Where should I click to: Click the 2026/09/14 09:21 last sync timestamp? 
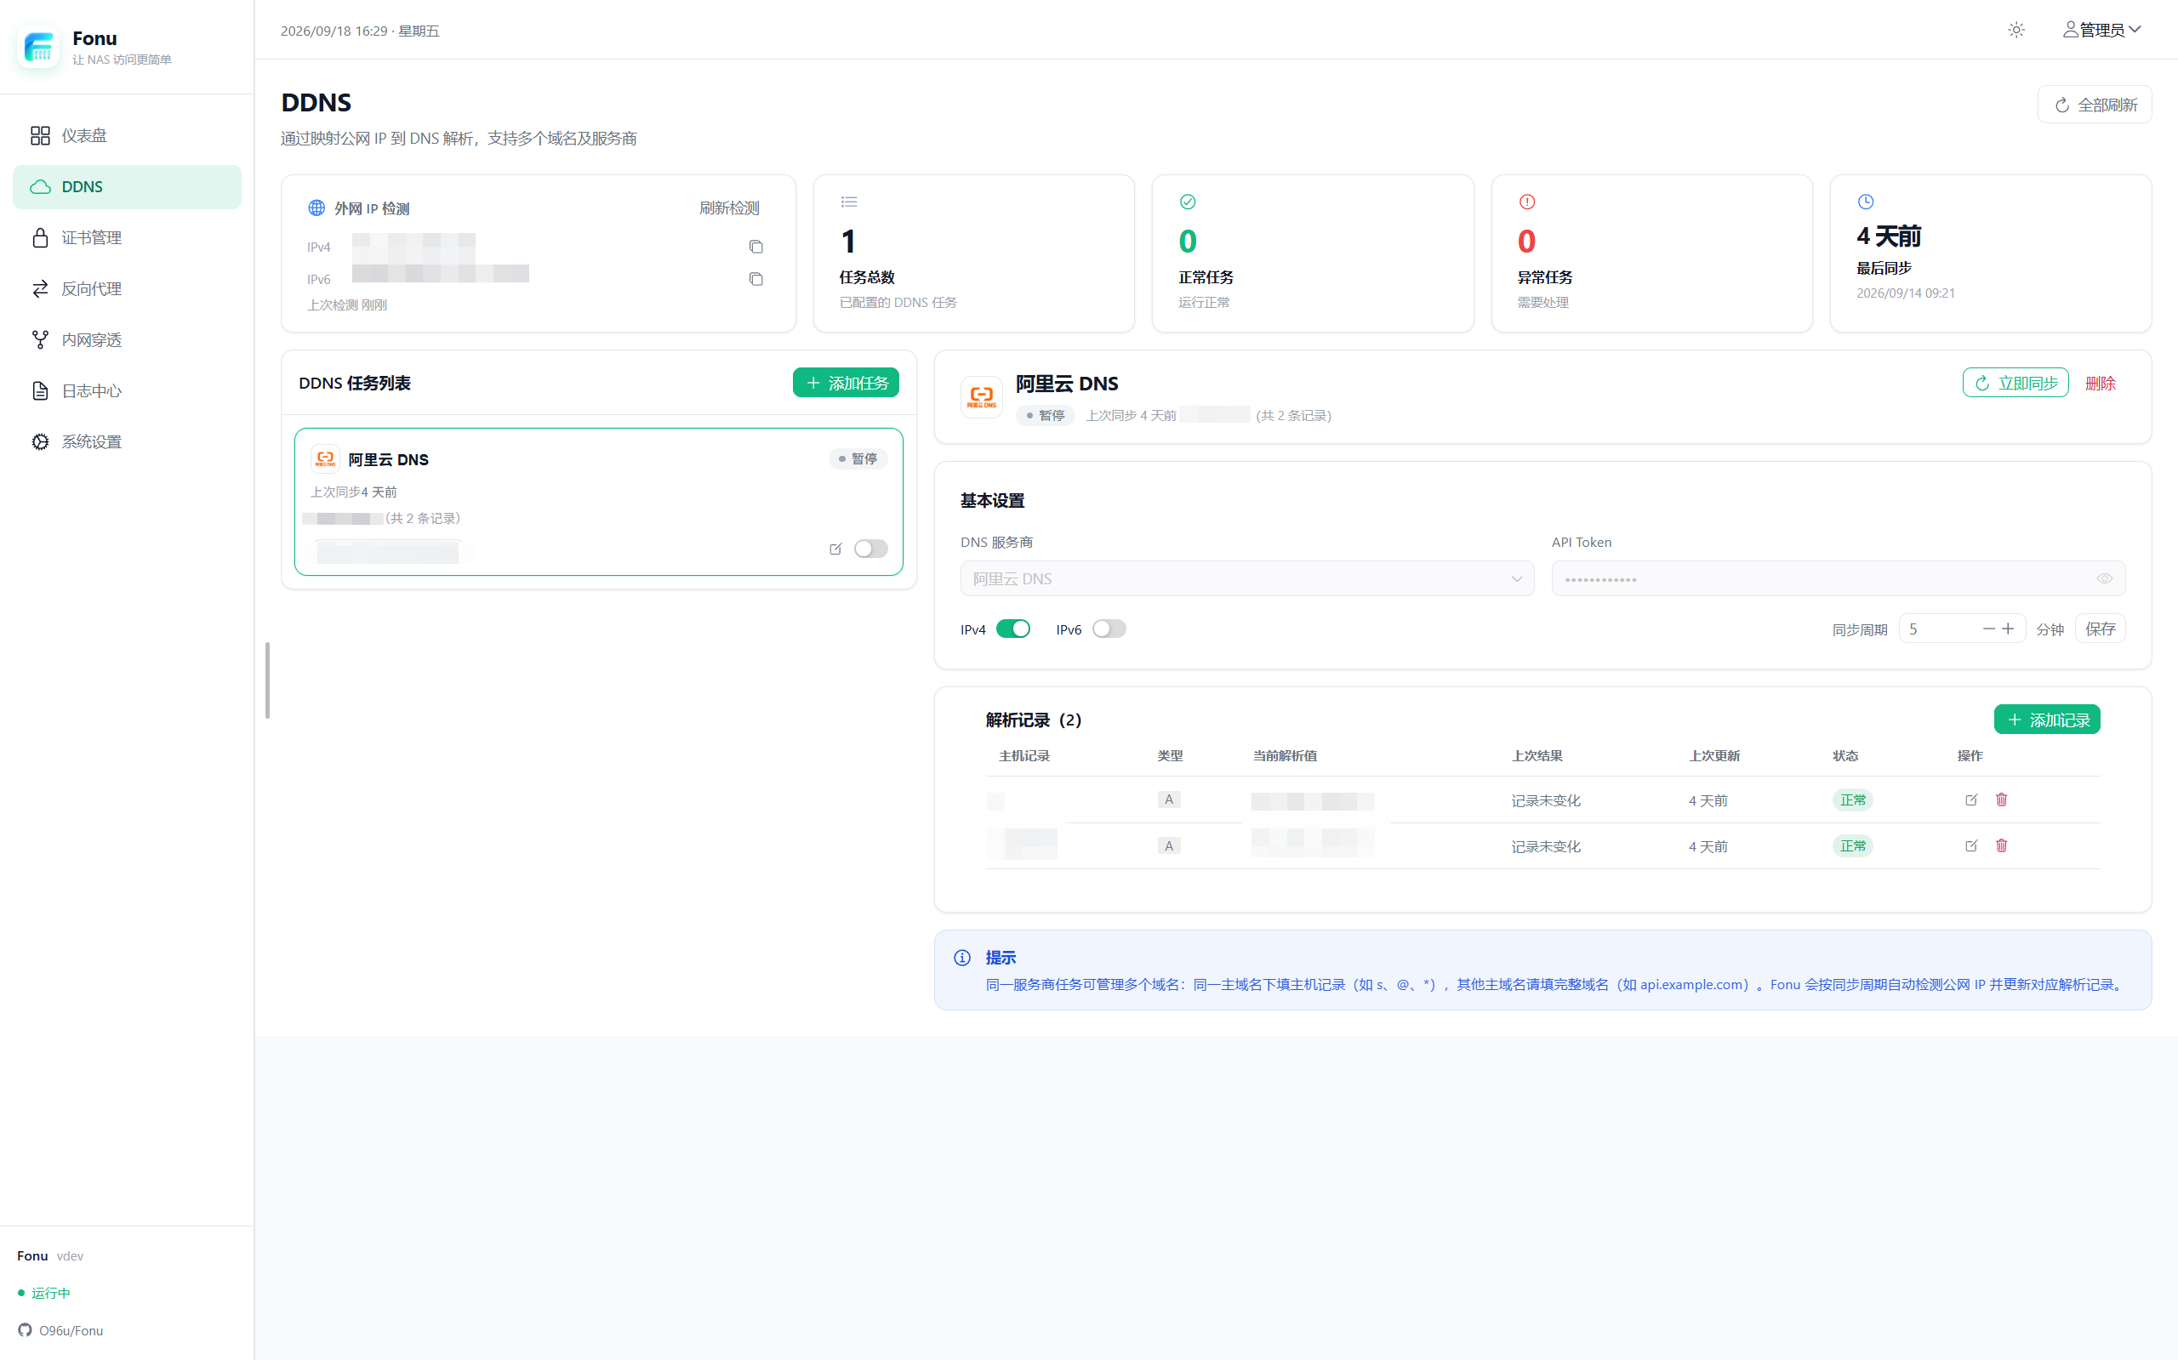coord(1906,293)
